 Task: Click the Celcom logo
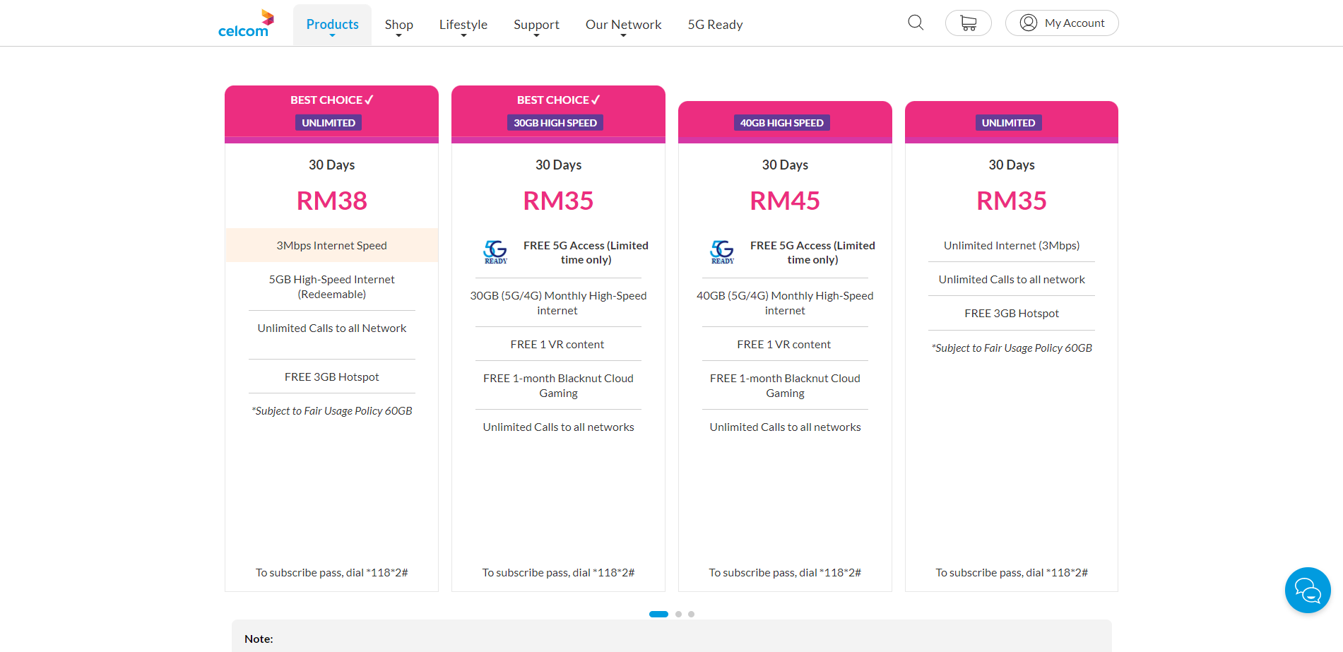click(x=245, y=23)
